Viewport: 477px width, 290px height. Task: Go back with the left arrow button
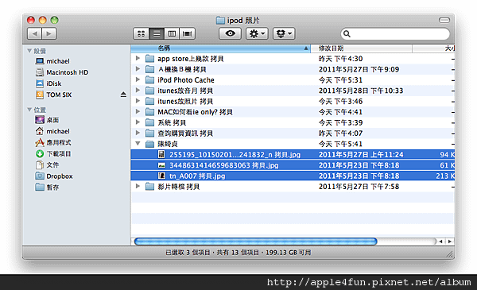pos(34,33)
